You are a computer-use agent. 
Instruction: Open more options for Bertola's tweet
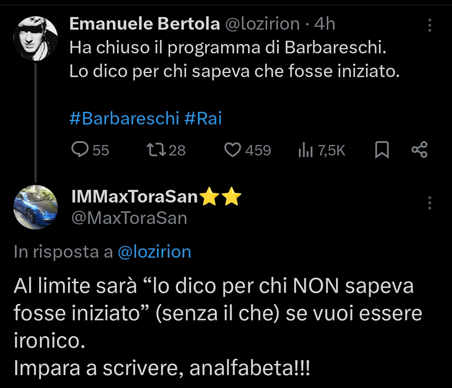[x=430, y=25]
